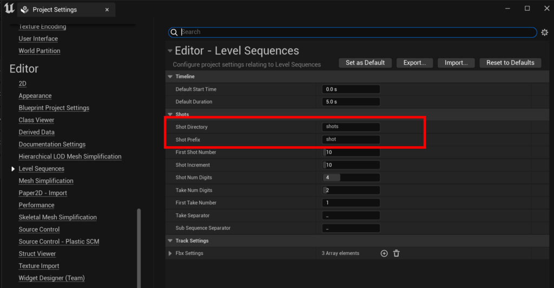The height and width of the screenshot is (288, 554).
Task: Click the Take Num Digits value
Action: click(x=351, y=190)
